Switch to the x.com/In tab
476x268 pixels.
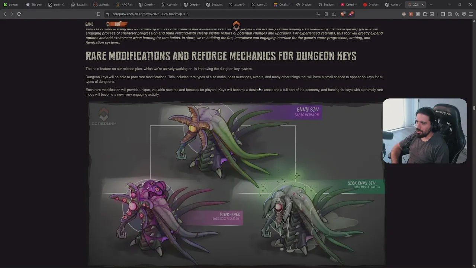(169, 4)
